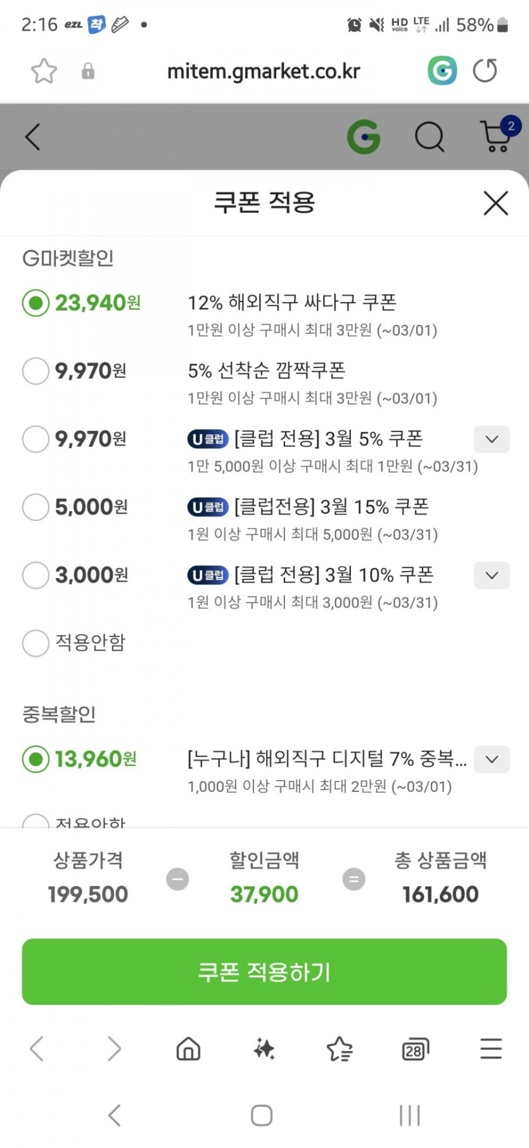Open browser home page icon
Screen dimensions: 529x1148
click(188, 1049)
